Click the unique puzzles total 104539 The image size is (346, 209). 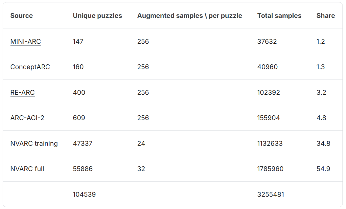coord(84,194)
